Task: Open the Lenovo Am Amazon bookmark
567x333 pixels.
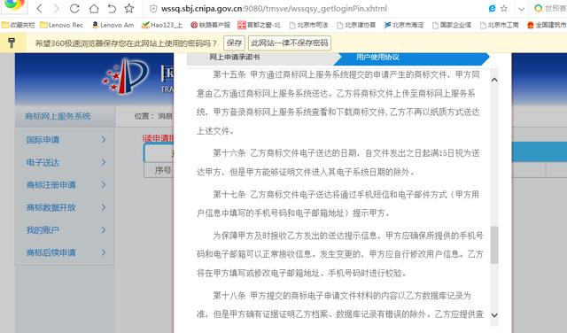Action: 113,25
